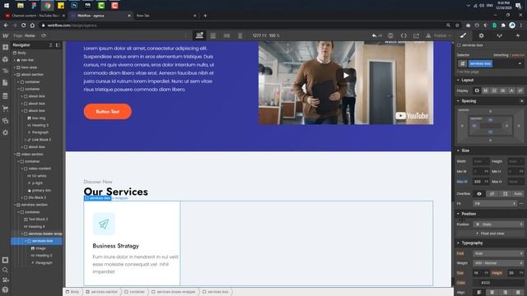The width and height of the screenshot is (527, 296).
Task: Expand Float and clear options
Action: [491, 234]
